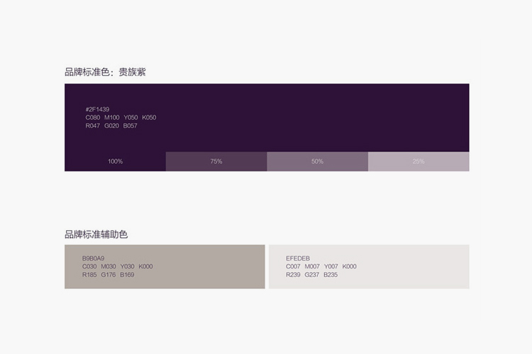Click the 50% purple tint swatch
This screenshot has width=532, height=354.
pos(317,161)
